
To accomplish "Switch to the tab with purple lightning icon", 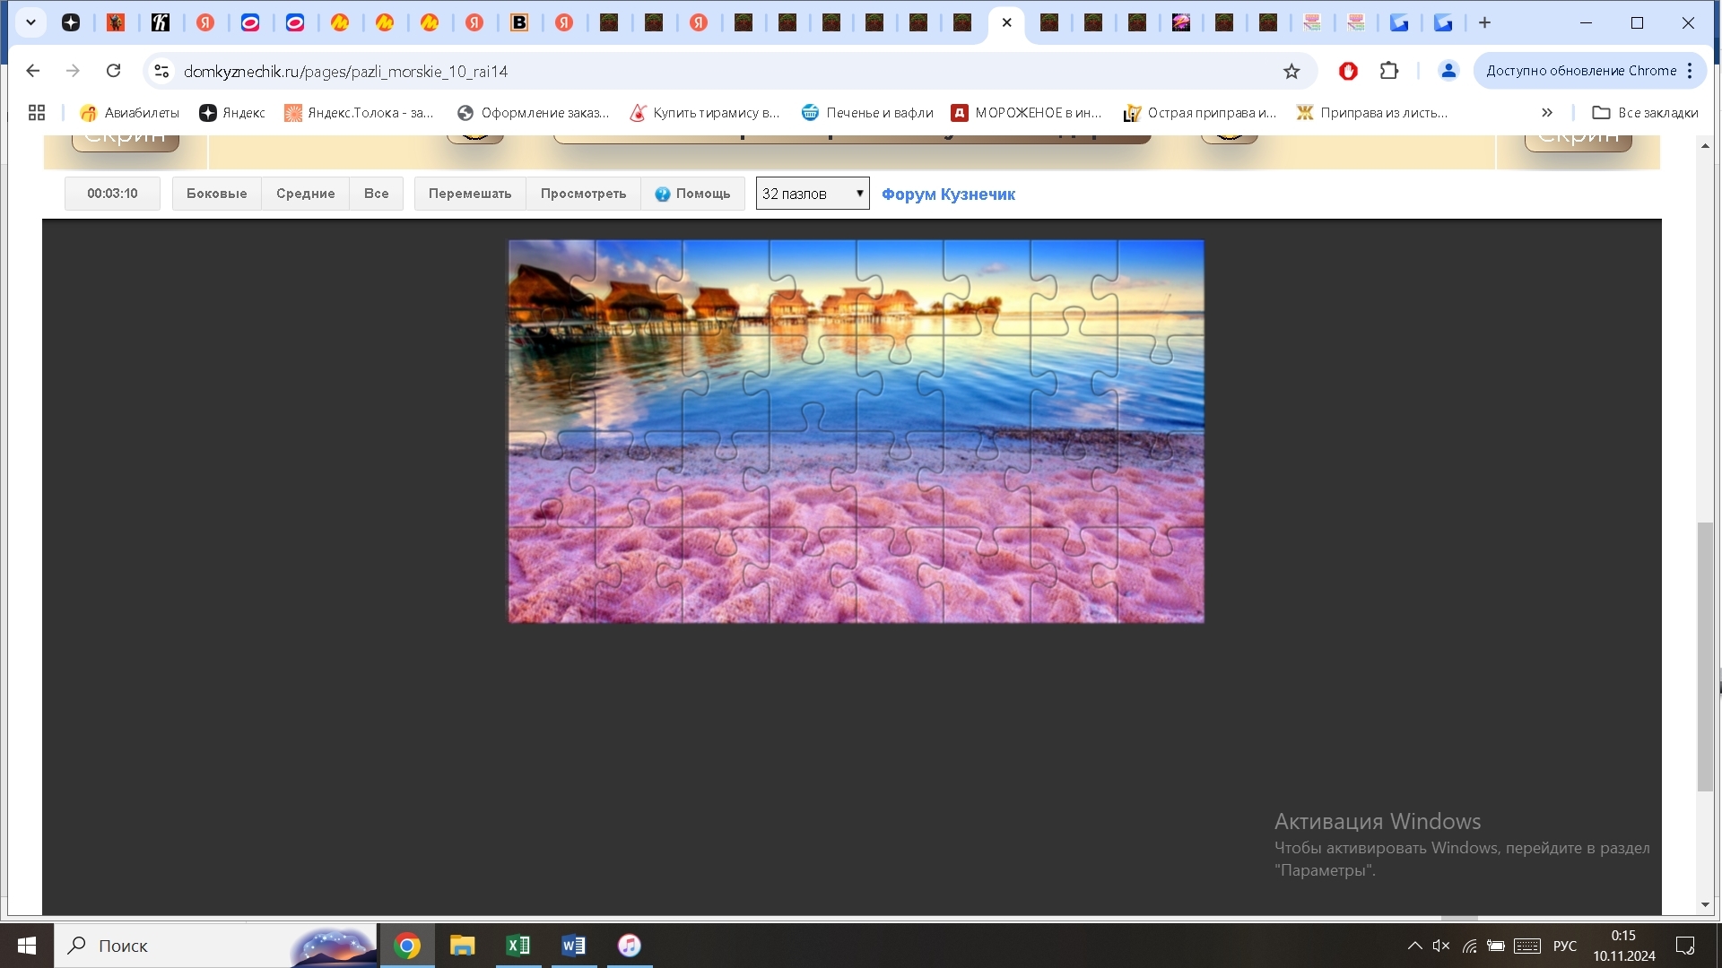I will pos(1181,22).
